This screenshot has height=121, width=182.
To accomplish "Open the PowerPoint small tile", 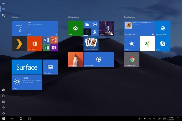I will pos(54,40).
